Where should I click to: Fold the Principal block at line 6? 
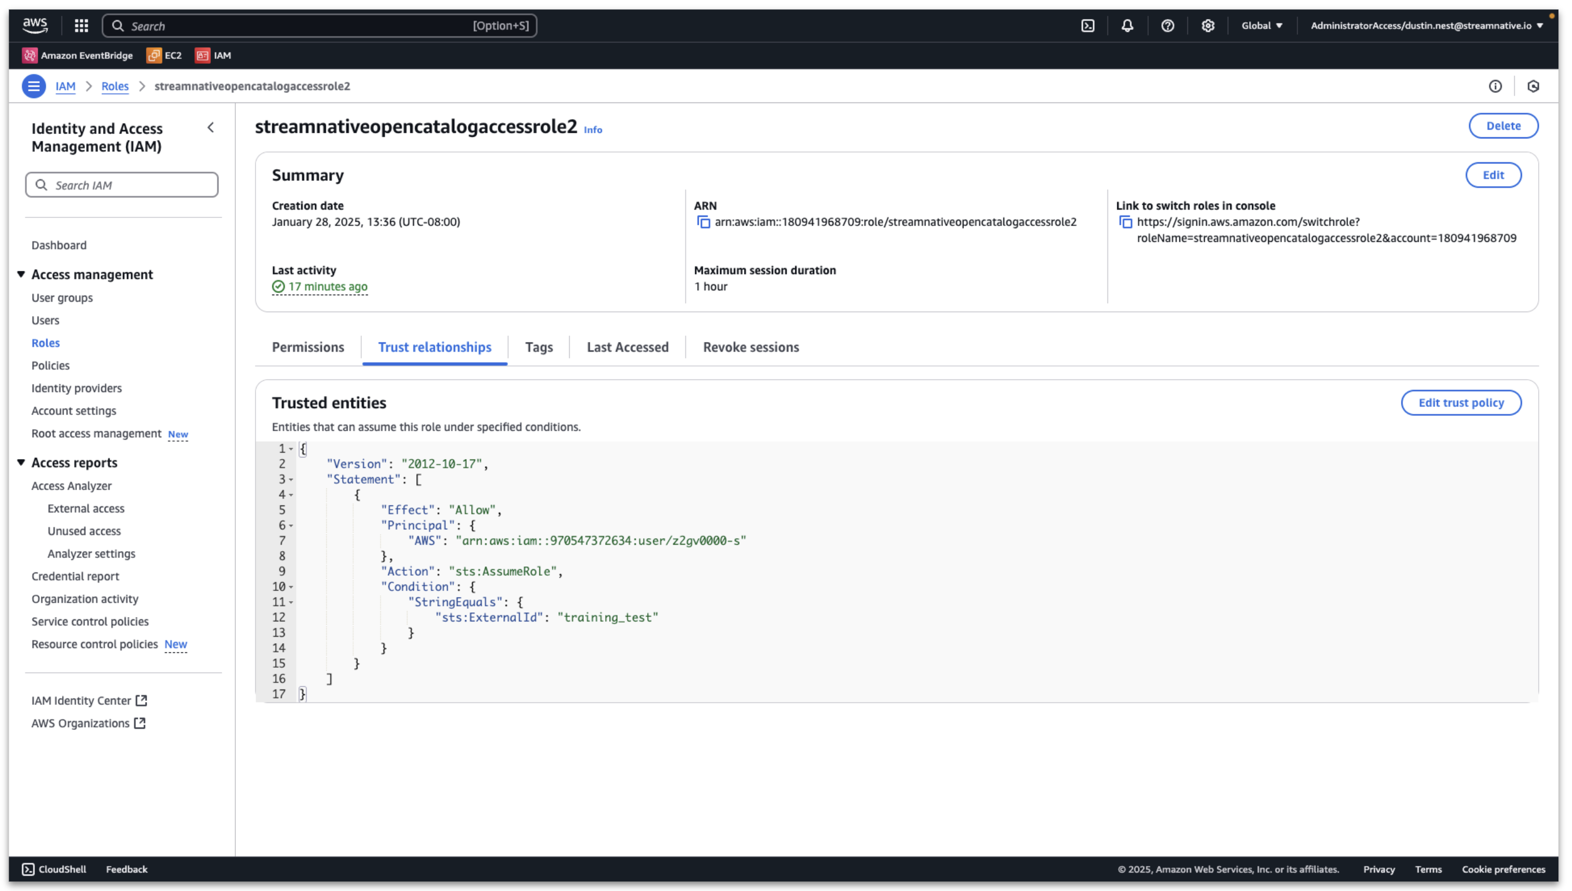(292, 525)
